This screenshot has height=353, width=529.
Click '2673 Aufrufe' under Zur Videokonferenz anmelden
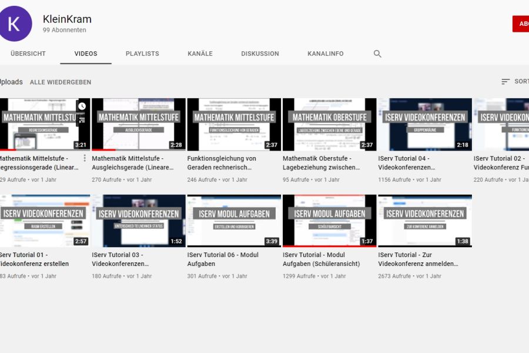click(x=394, y=276)
